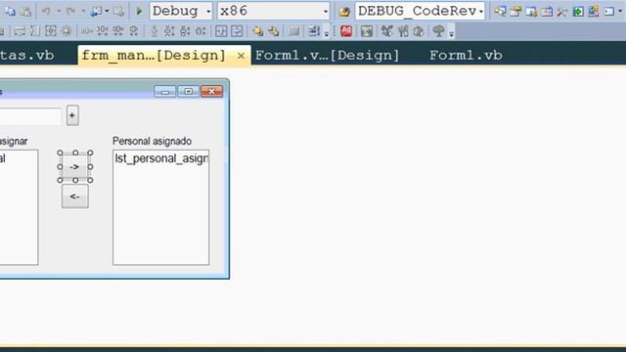This screenshot has width=626, height=352.
Task: Expand the Undo history dropdown arrow
Action: (59, 11)
